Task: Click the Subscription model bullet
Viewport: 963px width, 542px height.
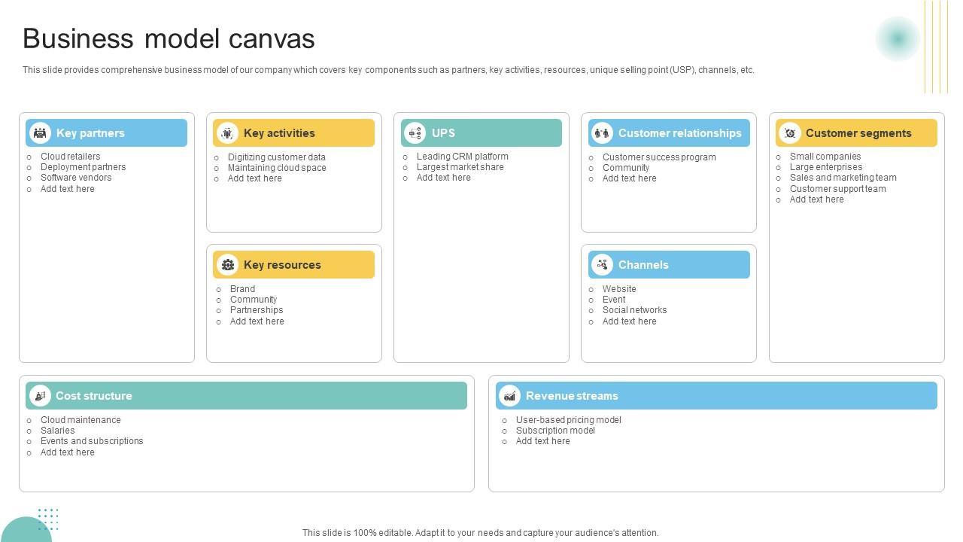Action: 555,431
